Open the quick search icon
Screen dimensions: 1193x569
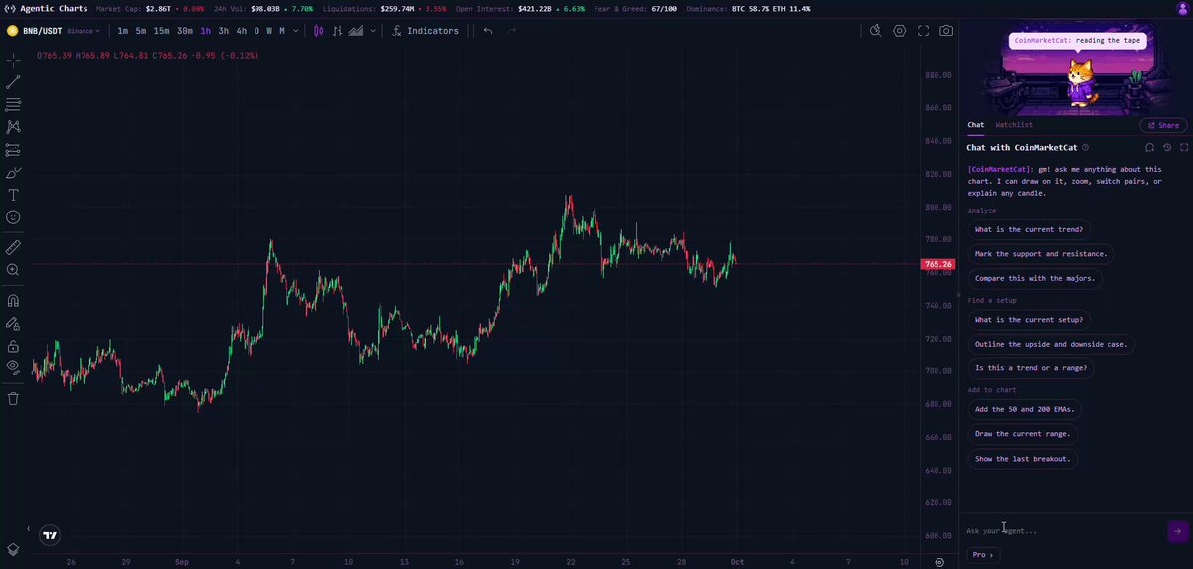[875, 31]
